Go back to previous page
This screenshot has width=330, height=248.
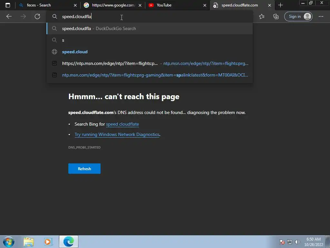point(9,16)
